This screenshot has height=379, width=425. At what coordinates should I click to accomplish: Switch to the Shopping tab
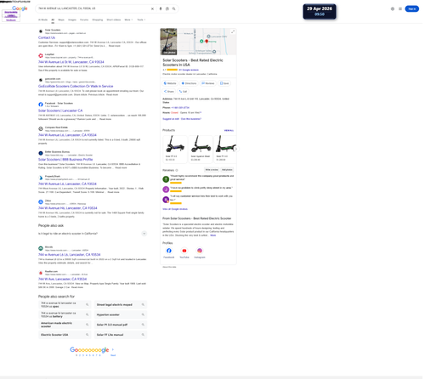[x=98, y=20]
